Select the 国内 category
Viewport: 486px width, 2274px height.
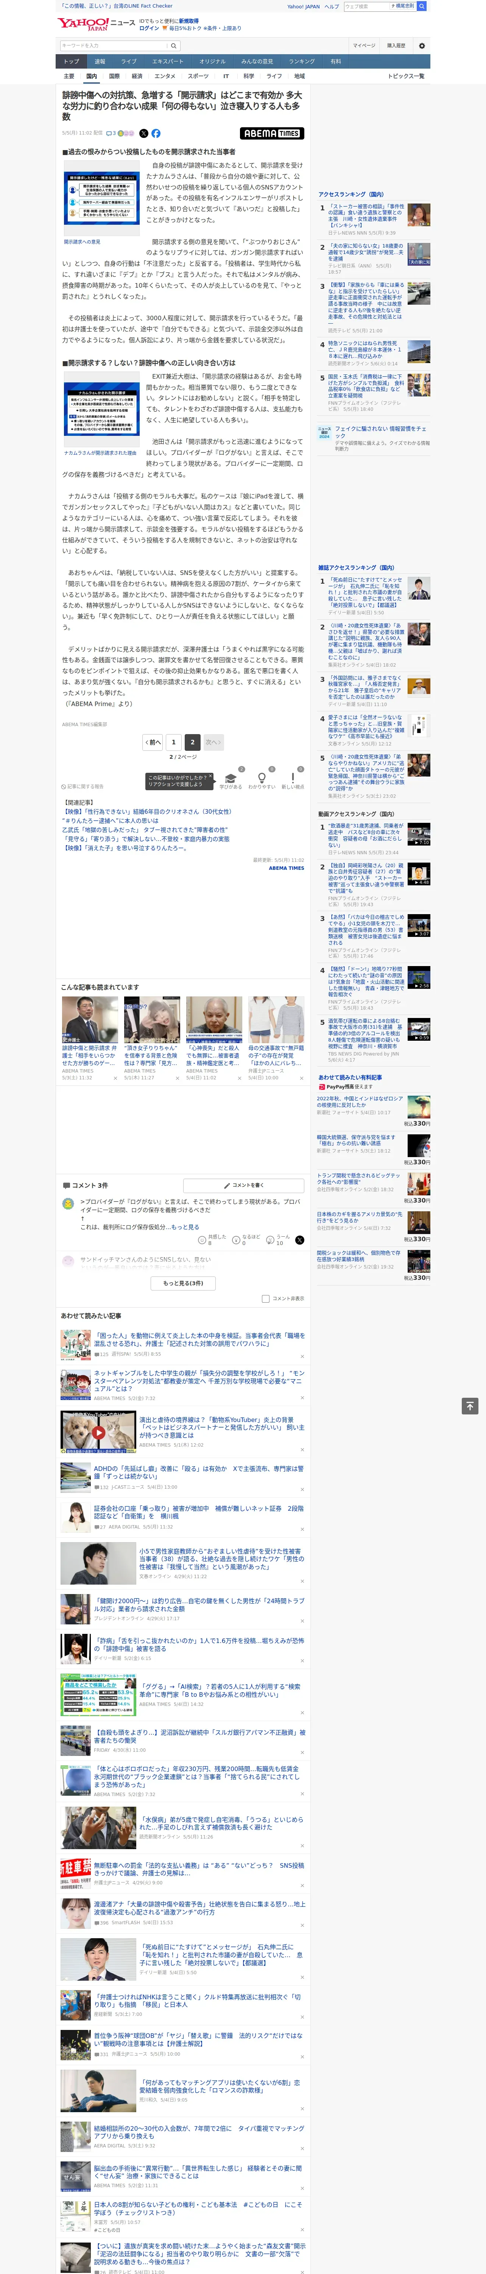(91, 76)
